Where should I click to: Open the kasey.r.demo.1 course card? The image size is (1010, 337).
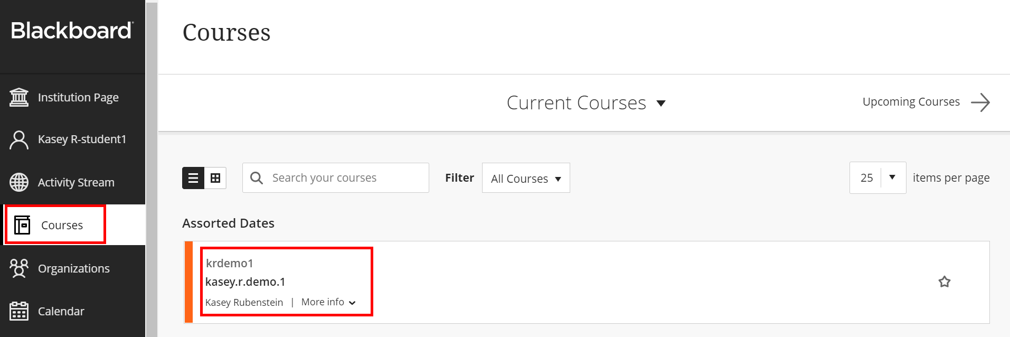245,282
